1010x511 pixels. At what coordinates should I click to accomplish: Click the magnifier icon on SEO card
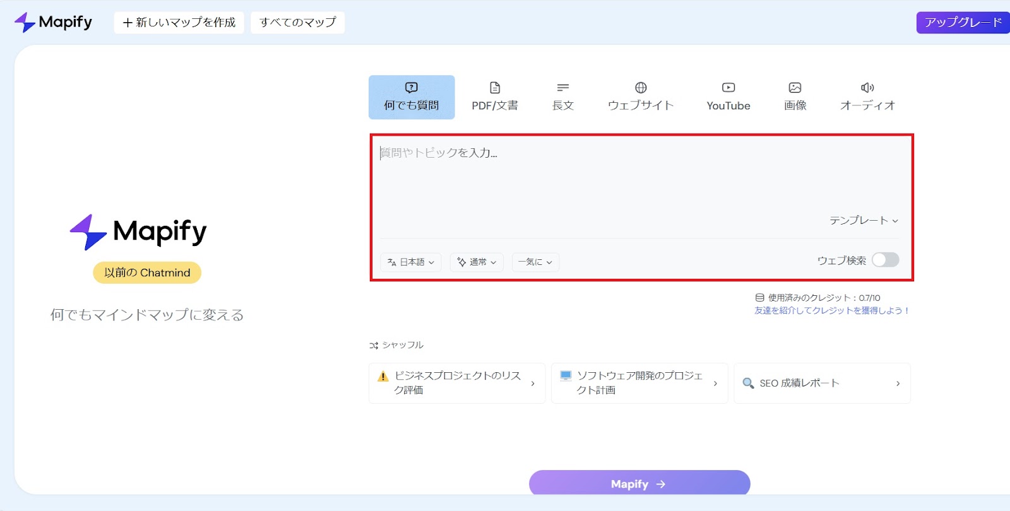pos(748,383)
